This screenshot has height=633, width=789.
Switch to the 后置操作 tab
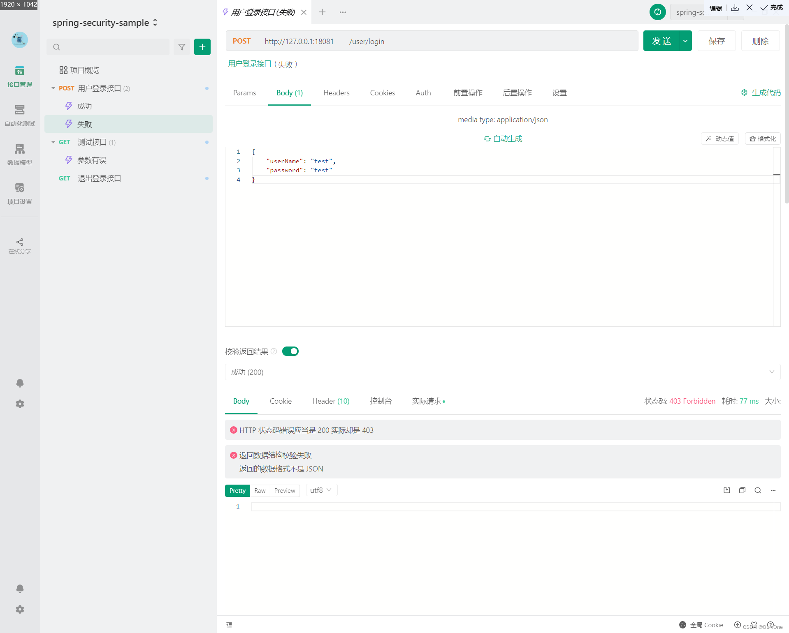[517, 93]
